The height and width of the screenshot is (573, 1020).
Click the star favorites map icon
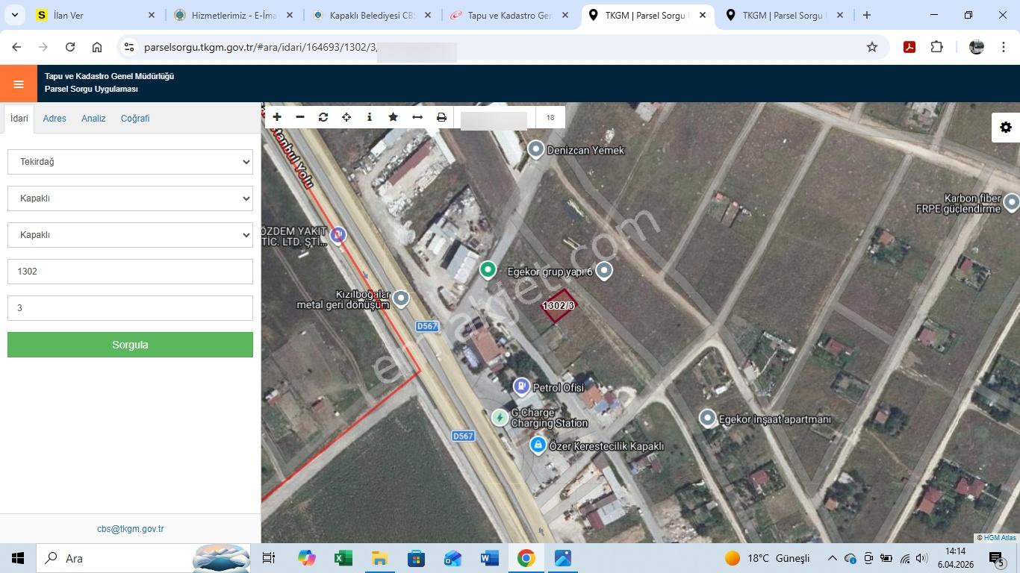(393, 117)
